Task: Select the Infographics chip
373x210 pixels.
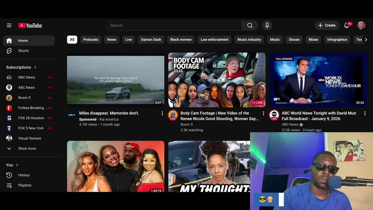Action: tap(337, 40)
